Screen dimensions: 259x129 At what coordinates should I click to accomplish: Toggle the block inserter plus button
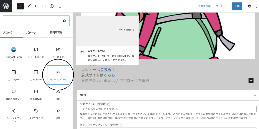click(x=20, y=6)
